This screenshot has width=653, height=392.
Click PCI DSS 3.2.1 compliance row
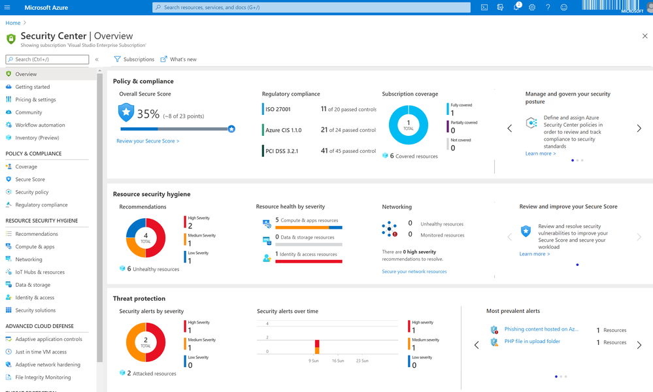point(319,151)
